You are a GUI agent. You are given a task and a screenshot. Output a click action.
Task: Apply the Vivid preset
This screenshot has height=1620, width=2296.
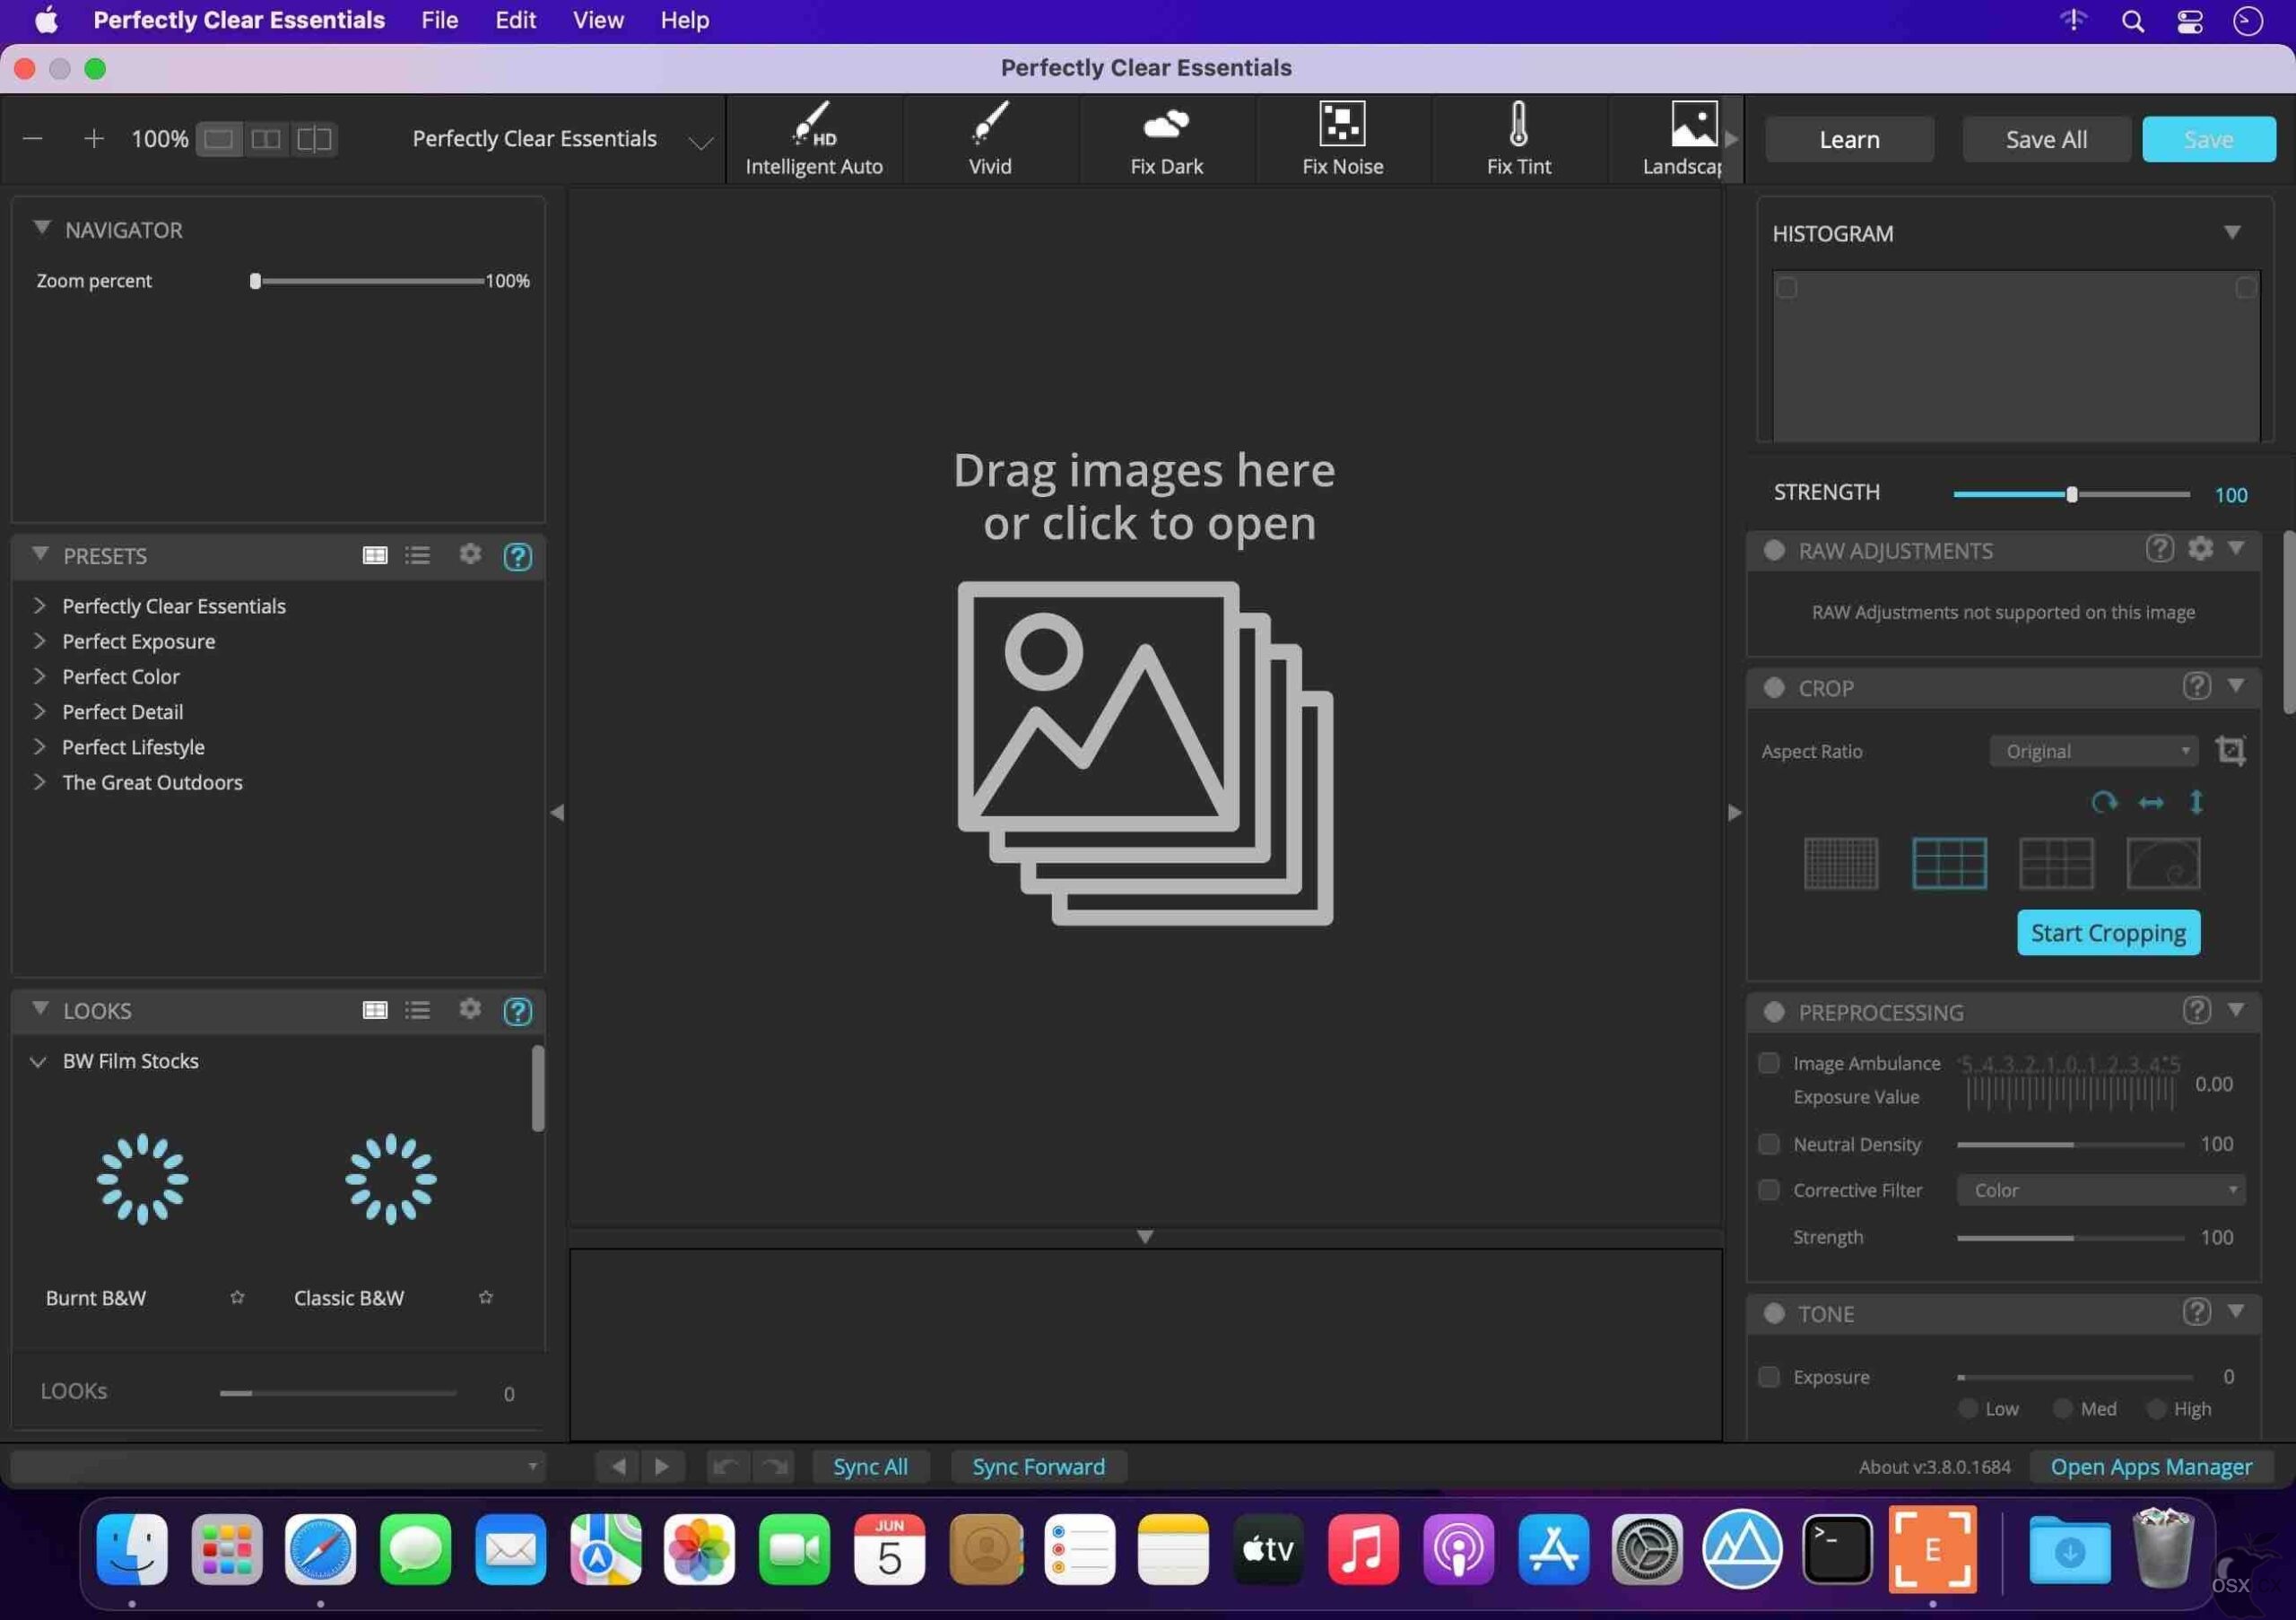point(990,139)
